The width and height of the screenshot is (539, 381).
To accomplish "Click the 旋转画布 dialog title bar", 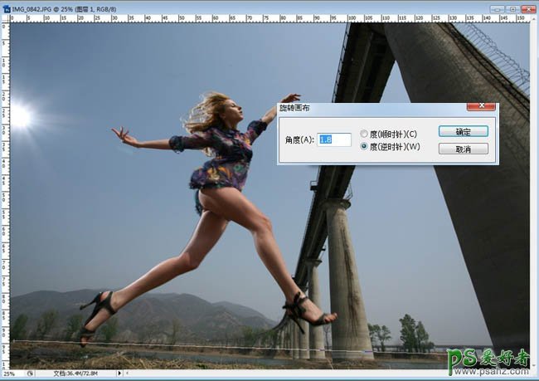I will tap(373, 108).
